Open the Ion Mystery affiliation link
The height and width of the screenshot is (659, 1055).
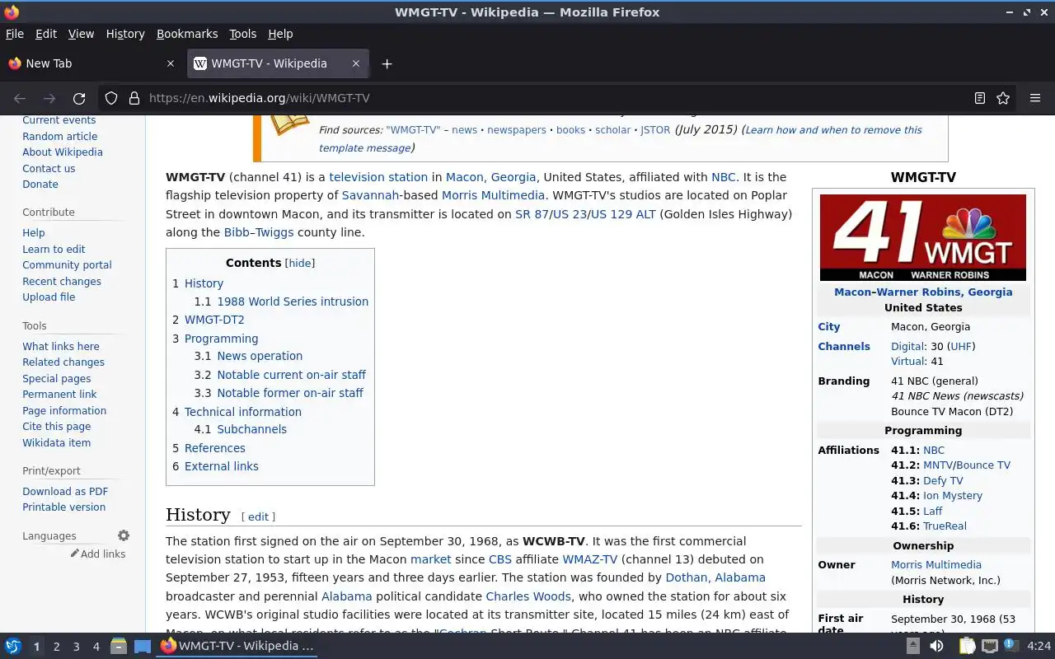[x=953, y=496]
